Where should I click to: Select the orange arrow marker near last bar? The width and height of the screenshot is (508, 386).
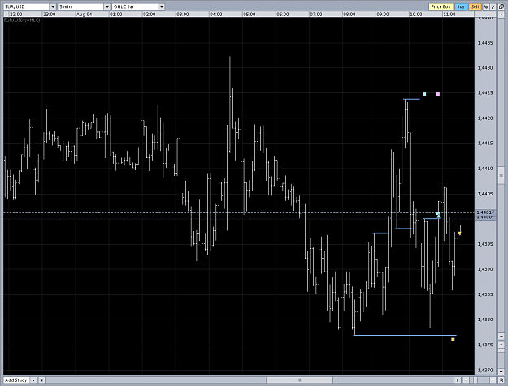click(459, 233)
